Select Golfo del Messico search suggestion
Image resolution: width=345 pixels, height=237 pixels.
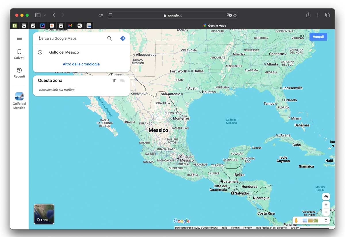[x=64, y=52]
